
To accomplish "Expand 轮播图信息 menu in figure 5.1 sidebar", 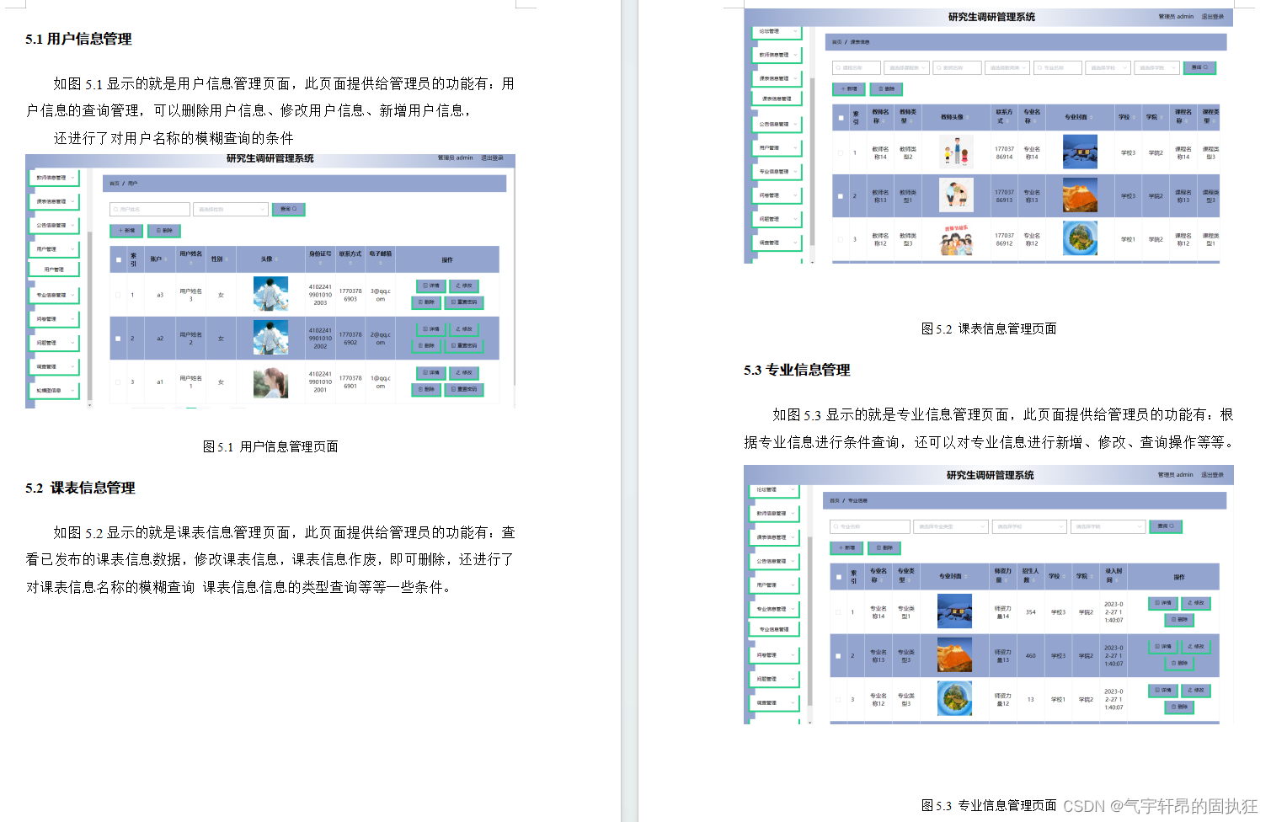I will 55,391.
